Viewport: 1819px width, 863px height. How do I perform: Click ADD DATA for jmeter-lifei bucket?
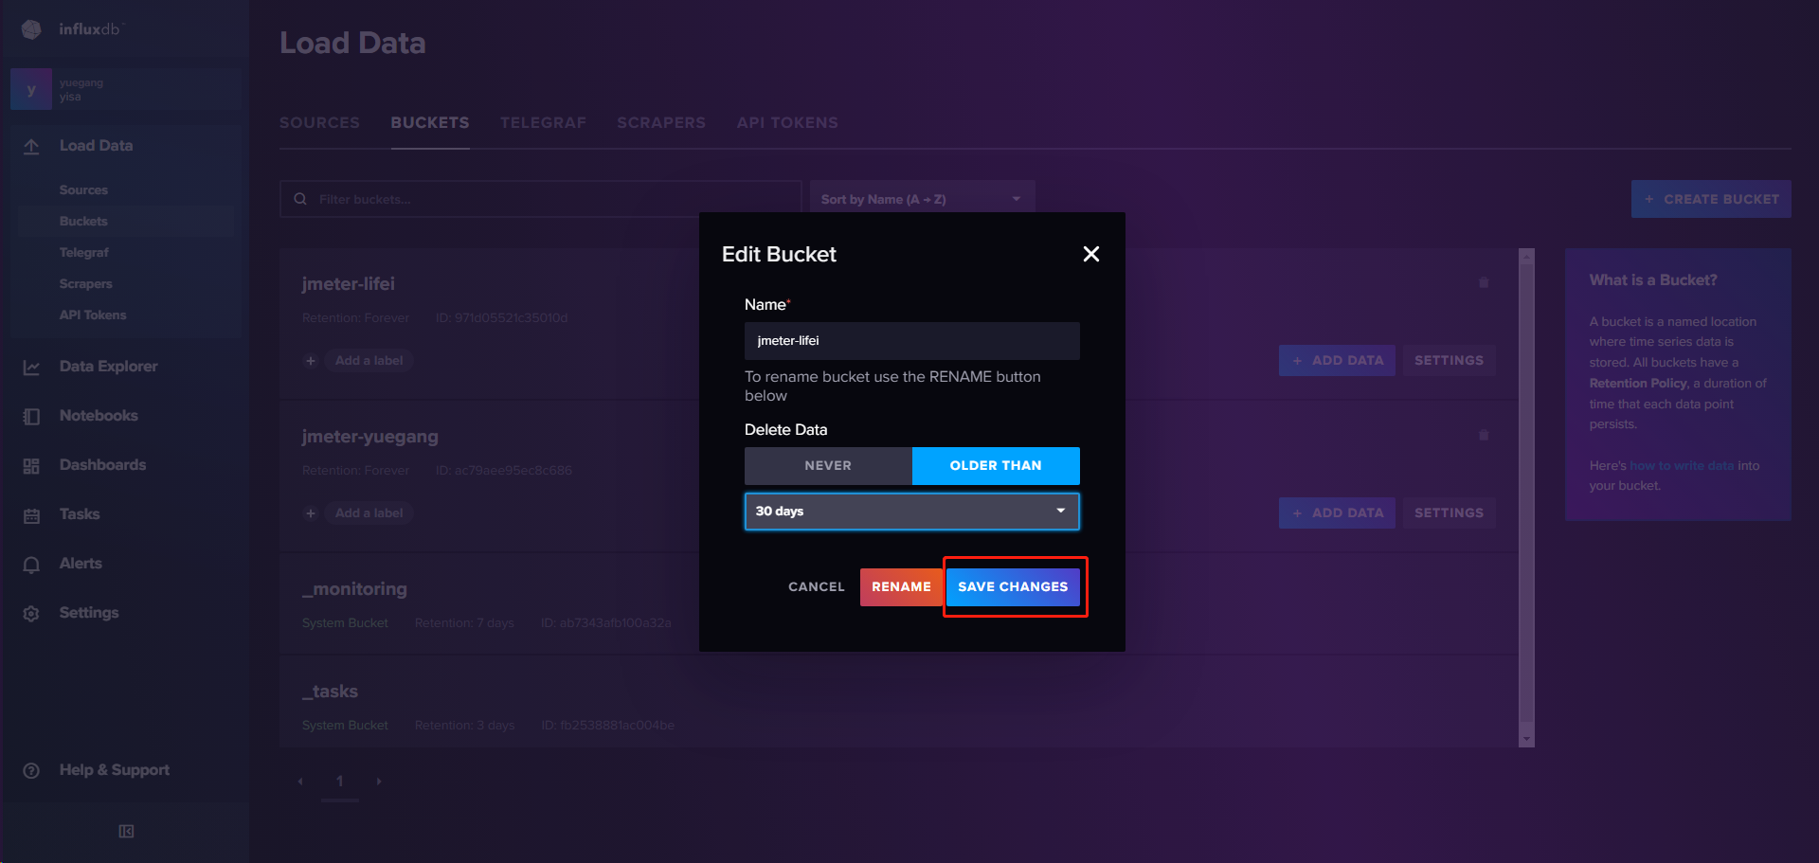[1337, 361]
